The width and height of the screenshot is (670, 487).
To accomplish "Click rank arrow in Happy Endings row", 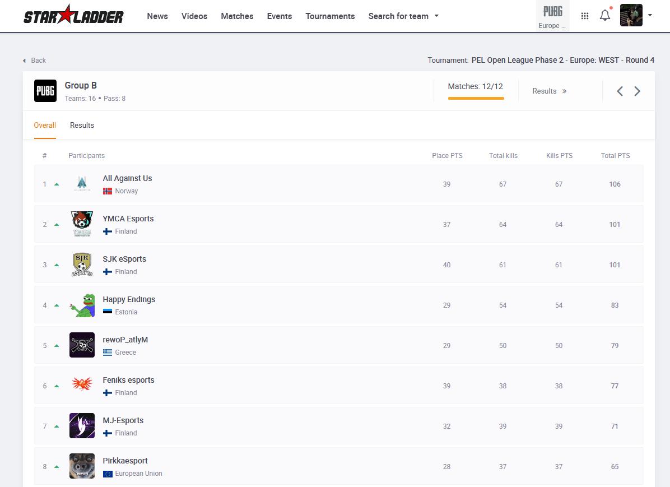I will [x=57, y=305].
